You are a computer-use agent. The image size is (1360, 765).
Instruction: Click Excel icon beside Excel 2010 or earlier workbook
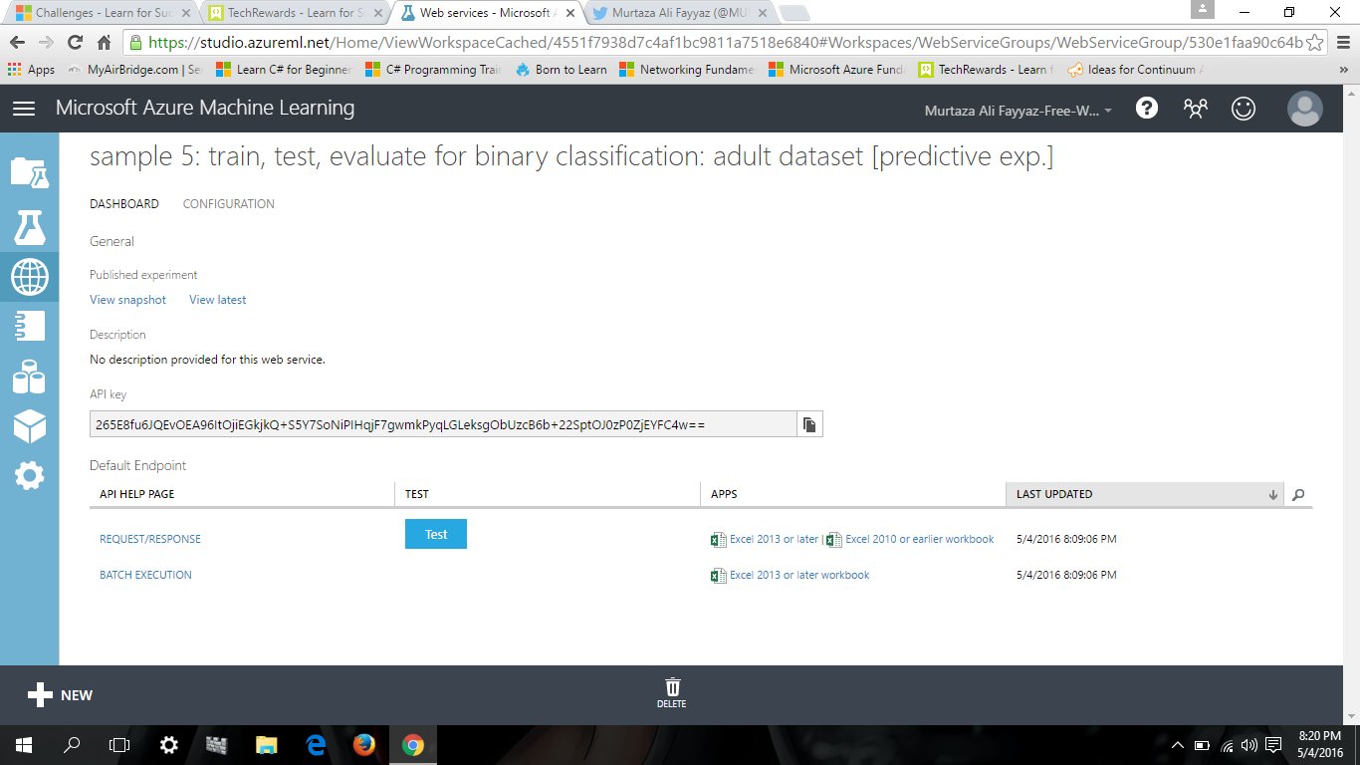point(833,540)
